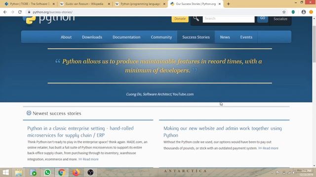Click the GO search button
This screenshot has width=316, height=177.
point(263,19)
